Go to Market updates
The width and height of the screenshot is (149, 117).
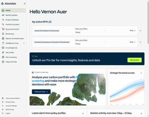click(x=13, y=15)
